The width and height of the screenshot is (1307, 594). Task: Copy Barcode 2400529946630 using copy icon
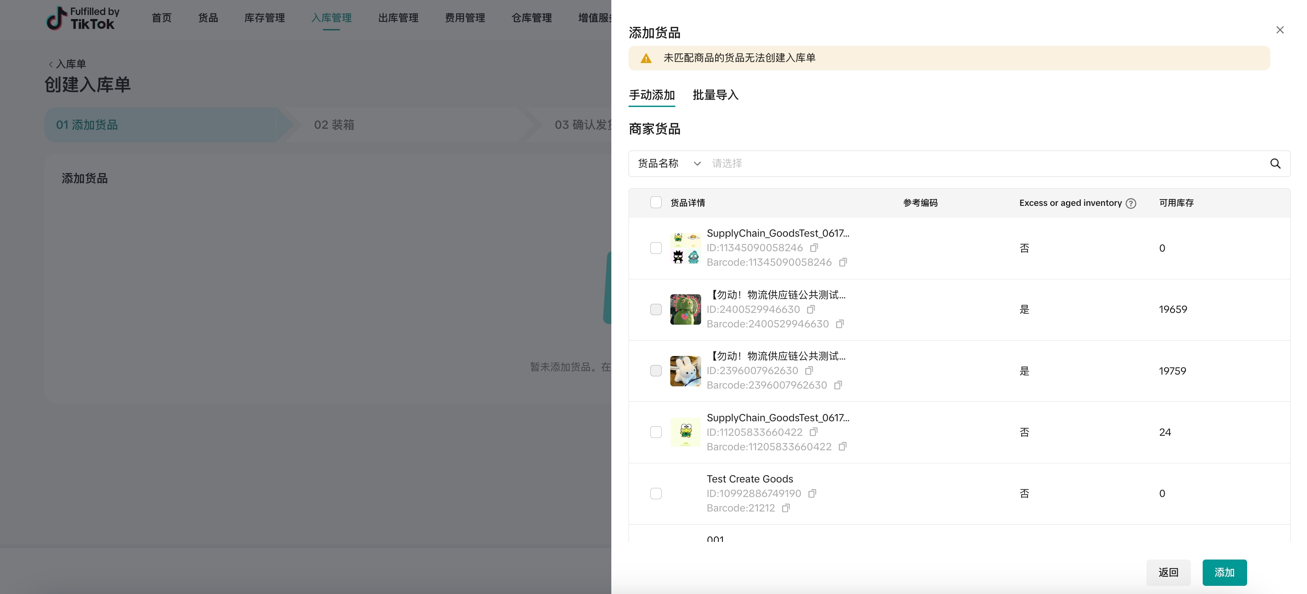click(x=840, y=324)
